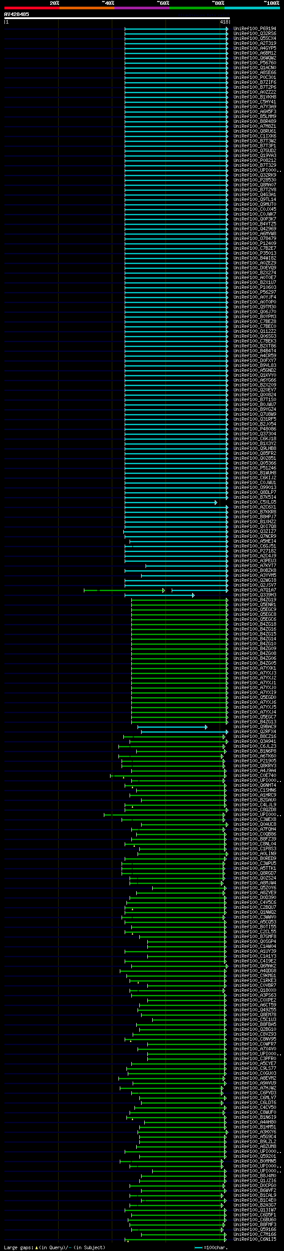The height and width of the screenshot is (1251, 284).
Task: Click the green ~80% identity legend bar
Action: pos(197,8)
